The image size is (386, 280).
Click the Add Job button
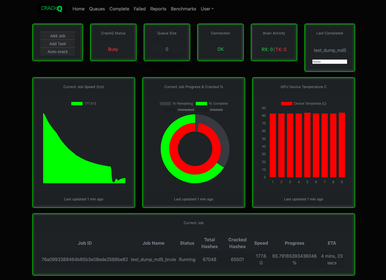pos(58,36)
